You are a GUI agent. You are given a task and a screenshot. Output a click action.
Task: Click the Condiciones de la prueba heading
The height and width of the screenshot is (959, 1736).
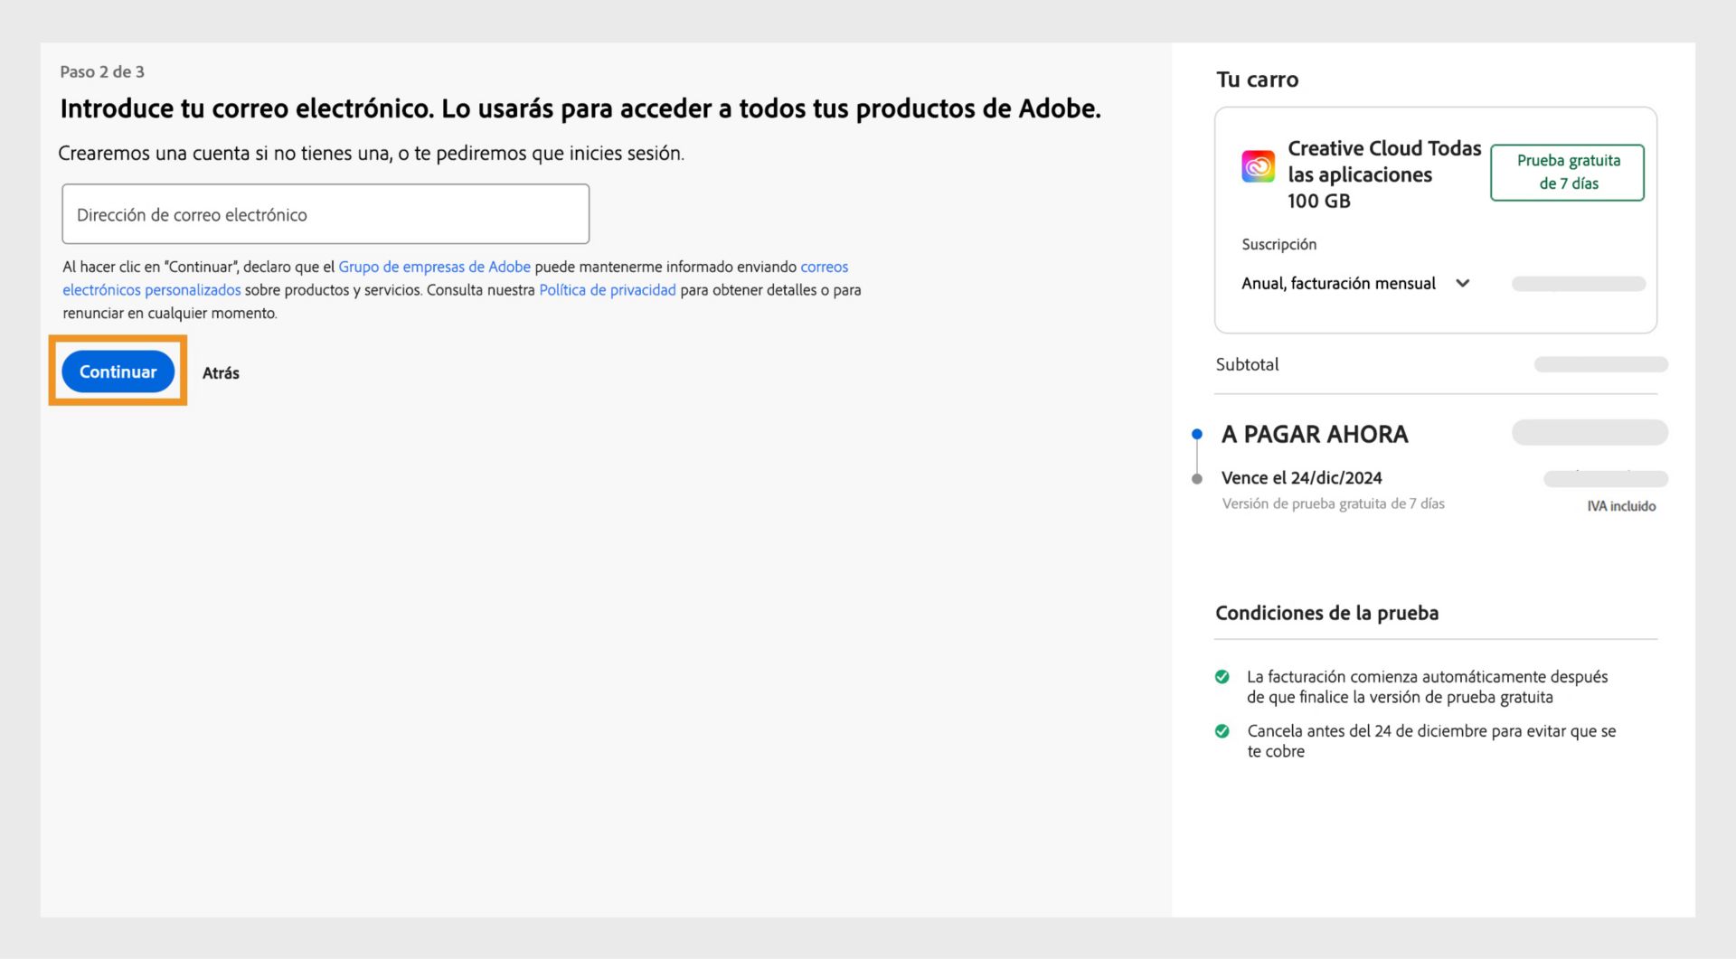(x=1326, y=613)
